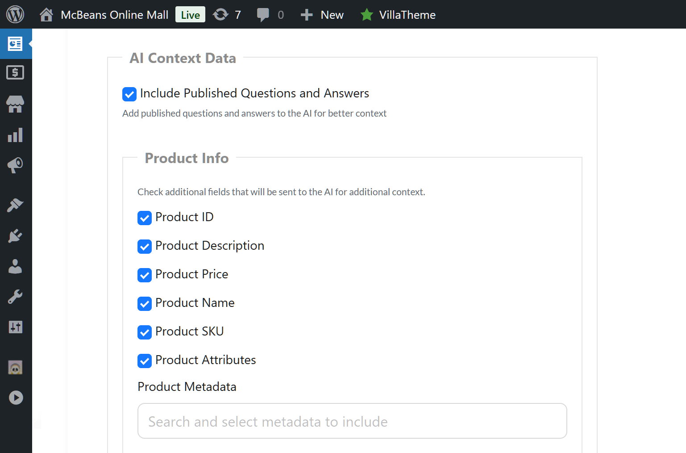Open Plugins plug icon

[x=15, y=235]
